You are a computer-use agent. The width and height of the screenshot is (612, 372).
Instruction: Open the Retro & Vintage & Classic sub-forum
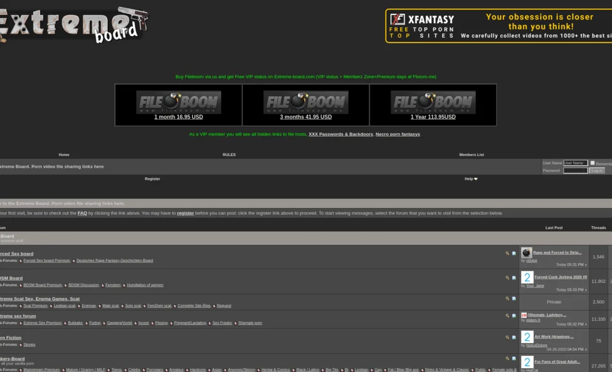[x=447, y=369]
